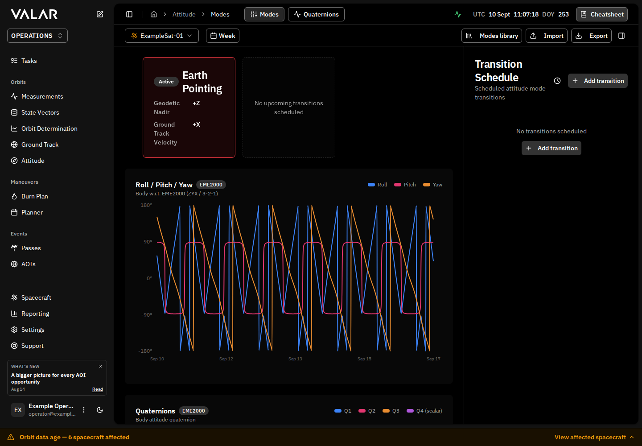Toggle Q2 series in quaternion legend
This screenshot has height=446, width=642.
coord(367,411)
